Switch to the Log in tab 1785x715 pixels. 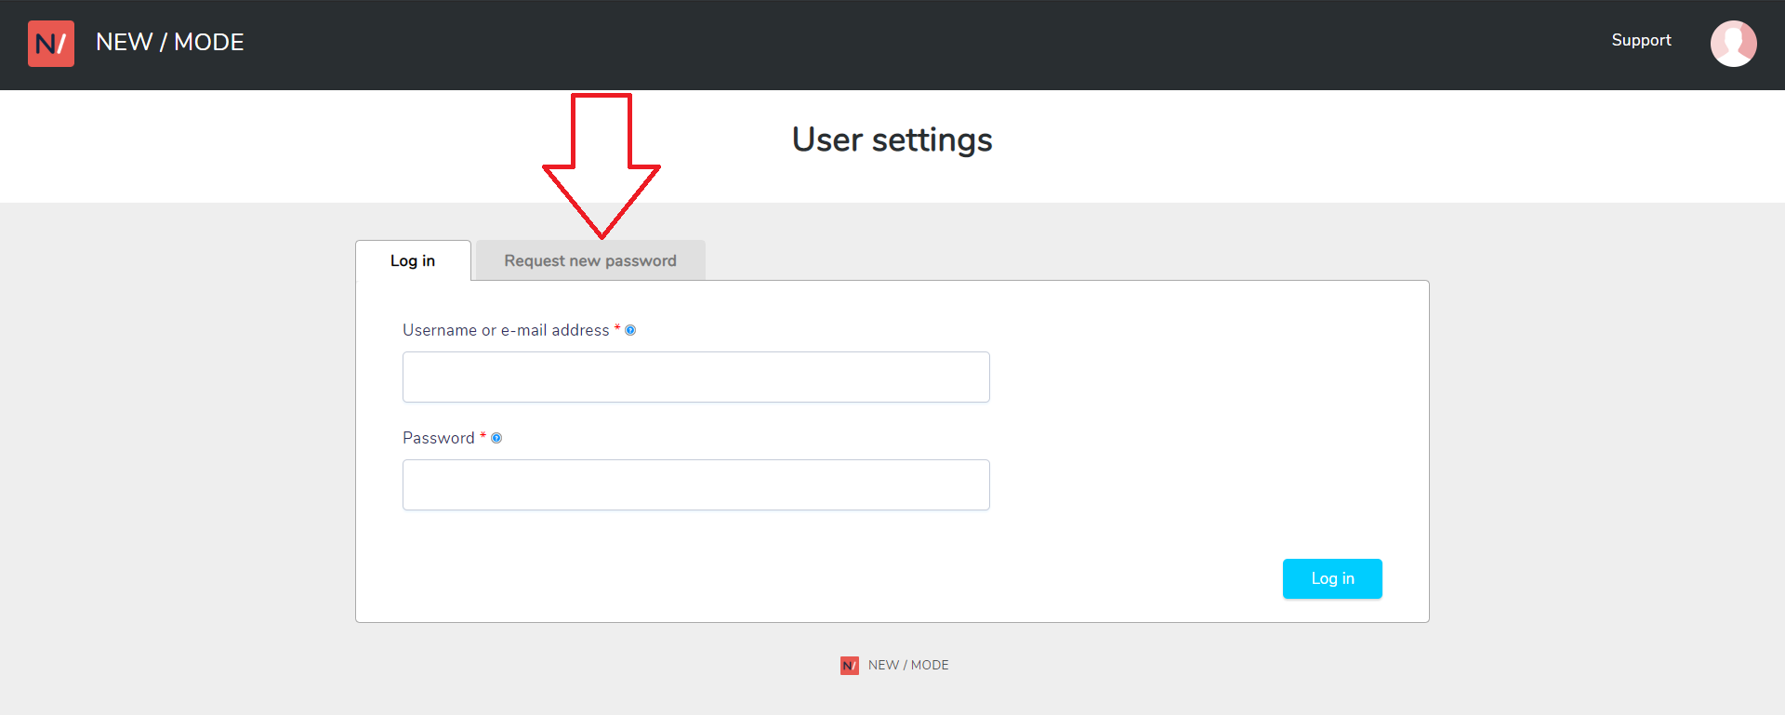point(413,260)
